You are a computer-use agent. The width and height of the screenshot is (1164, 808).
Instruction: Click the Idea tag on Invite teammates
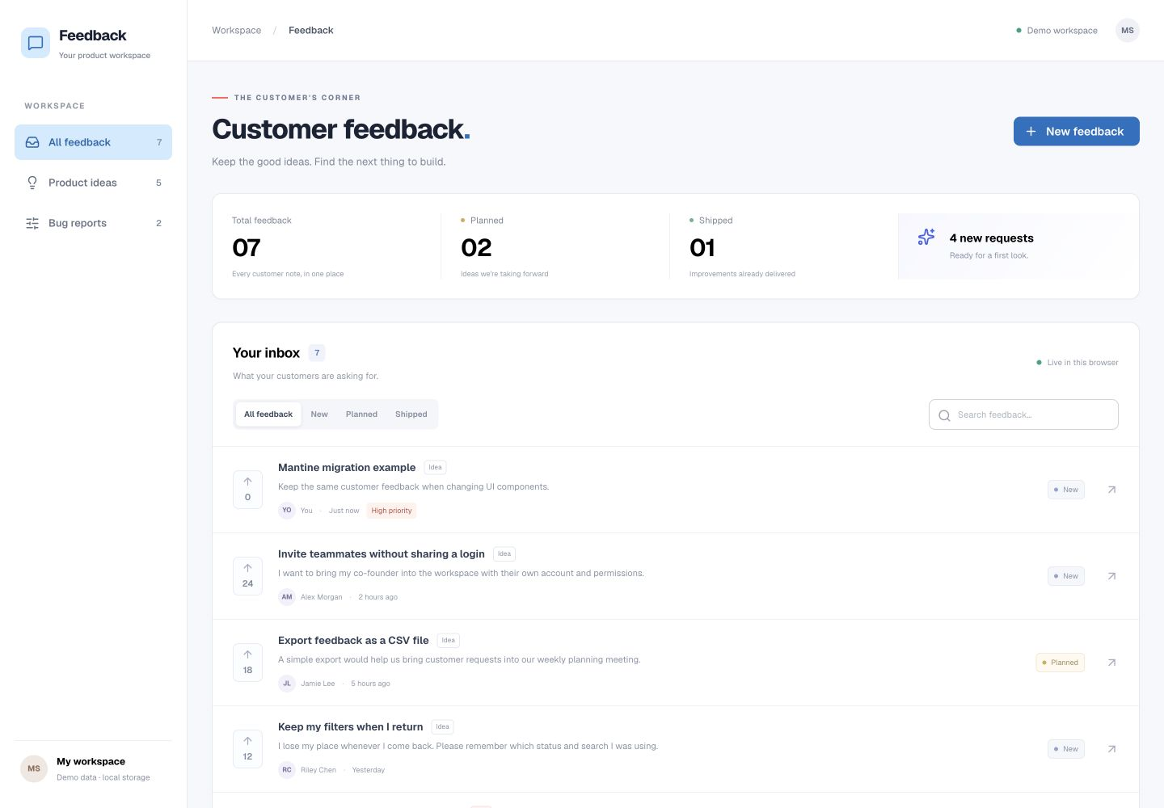504,554
